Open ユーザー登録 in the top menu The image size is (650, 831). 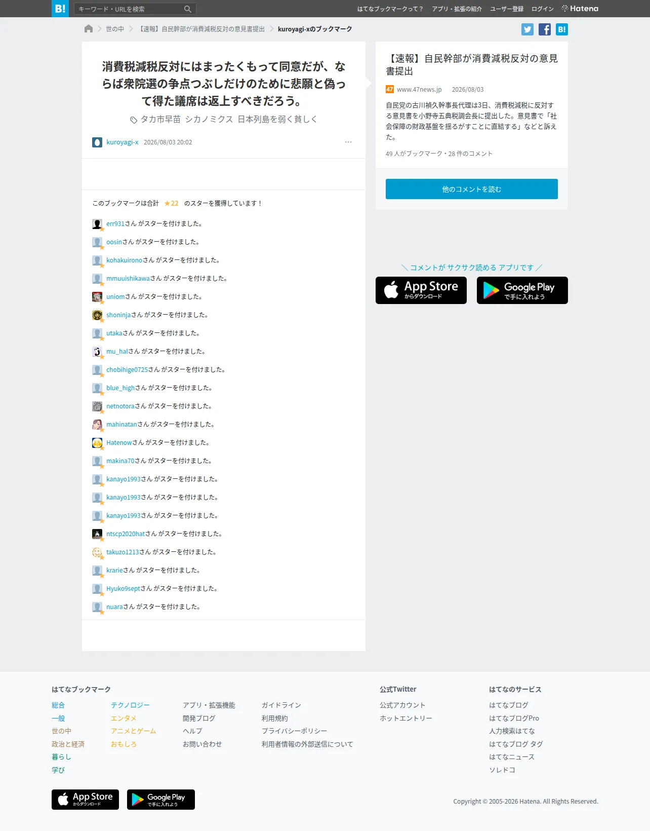507,9
